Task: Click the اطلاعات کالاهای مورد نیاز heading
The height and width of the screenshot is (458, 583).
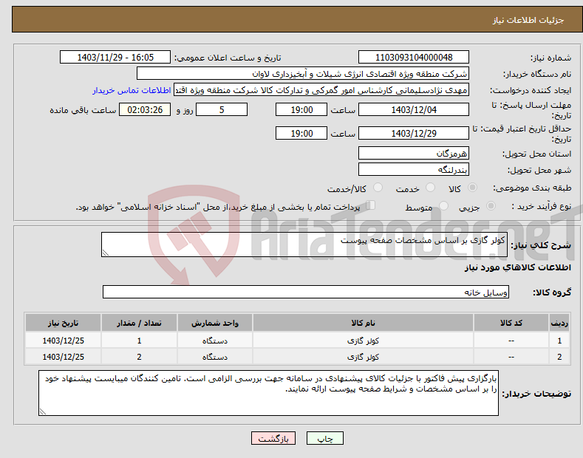Action: 517,267
